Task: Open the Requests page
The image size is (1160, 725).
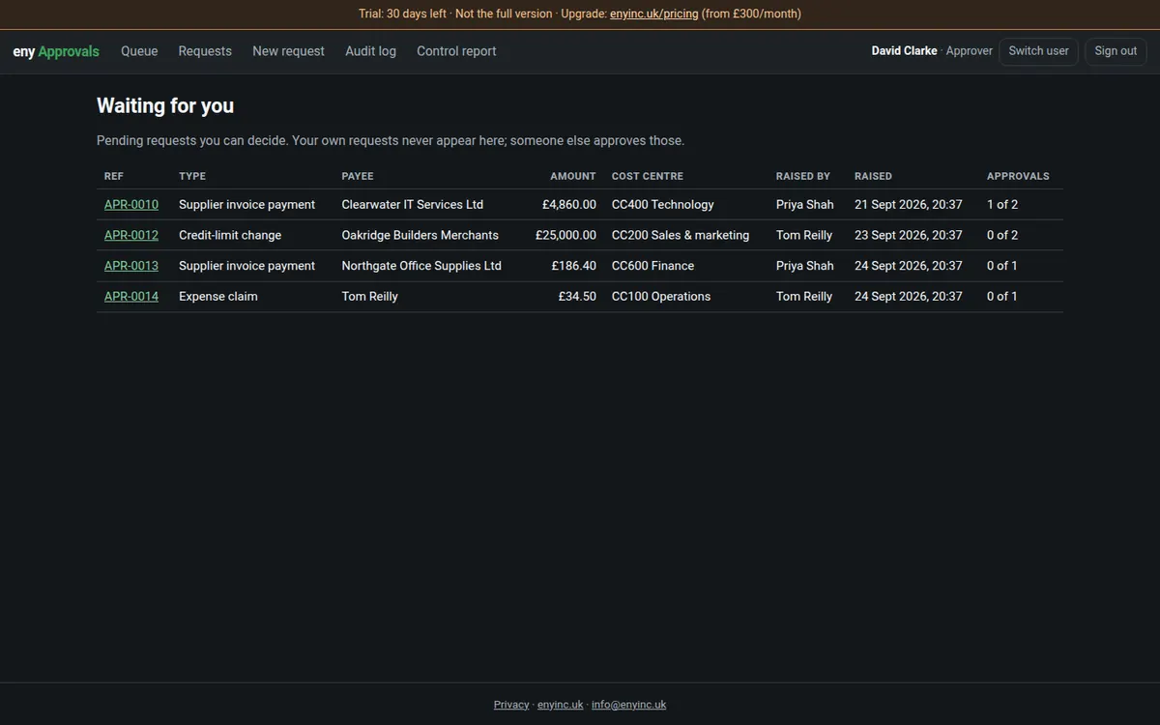Action: click(205, 51)
